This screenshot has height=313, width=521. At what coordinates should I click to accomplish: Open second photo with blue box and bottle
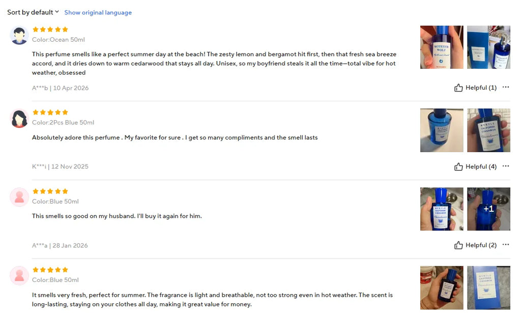point(488,47)
